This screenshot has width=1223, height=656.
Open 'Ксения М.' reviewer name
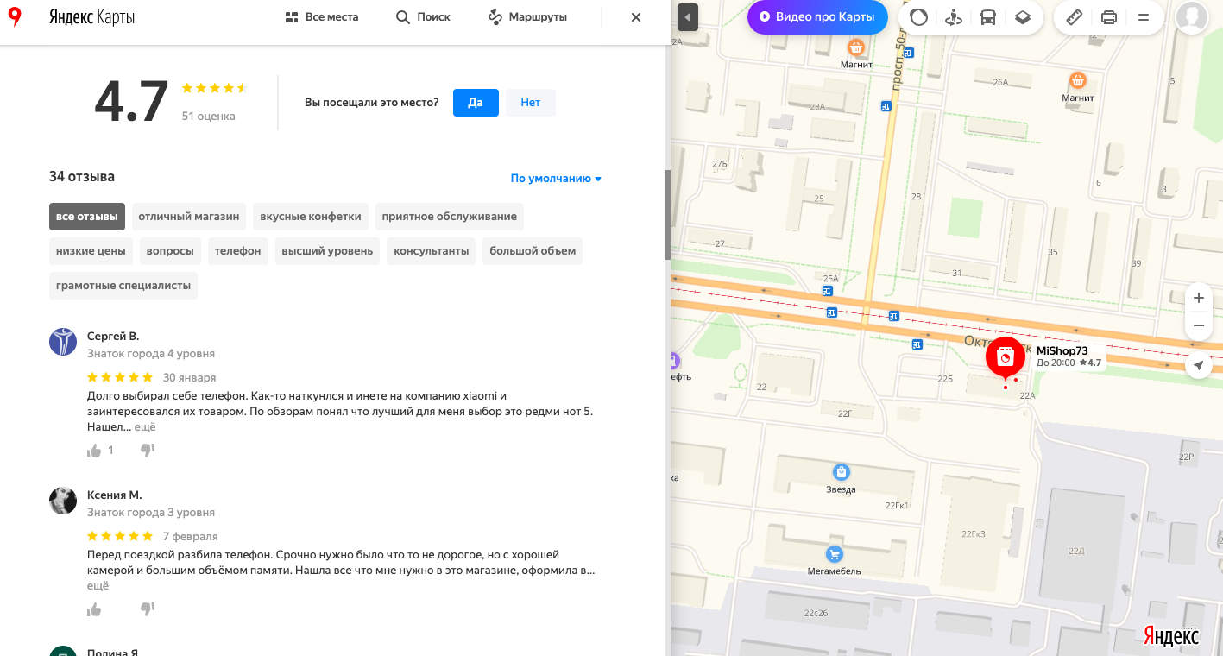[115, 495]
